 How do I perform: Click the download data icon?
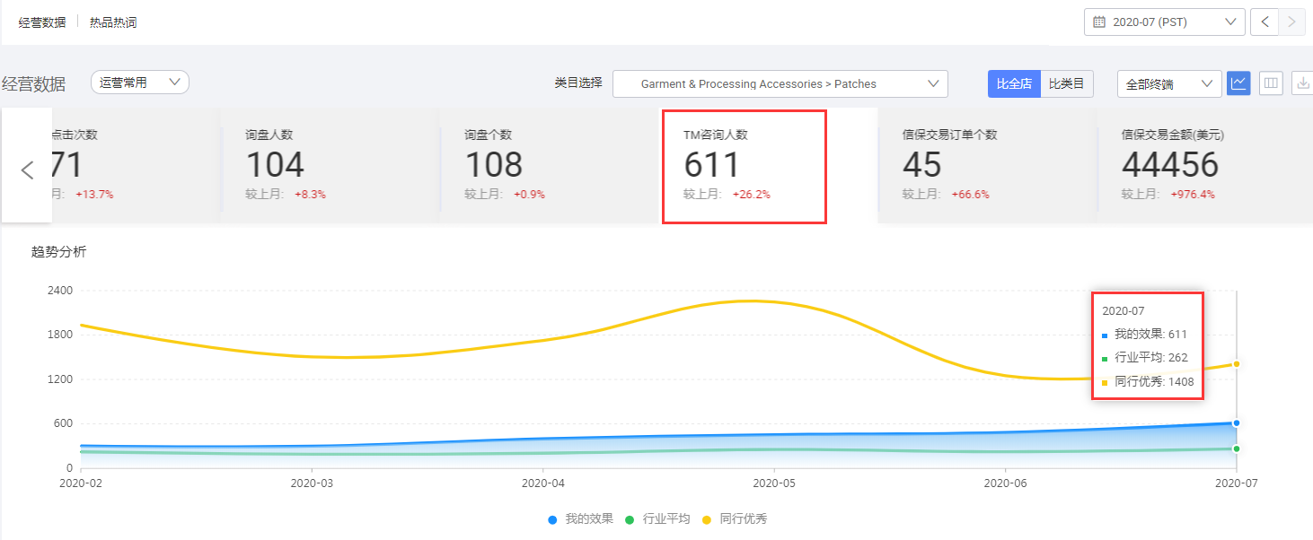[1303, 83]
